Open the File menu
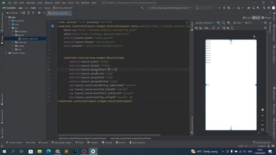 (9, 3)
